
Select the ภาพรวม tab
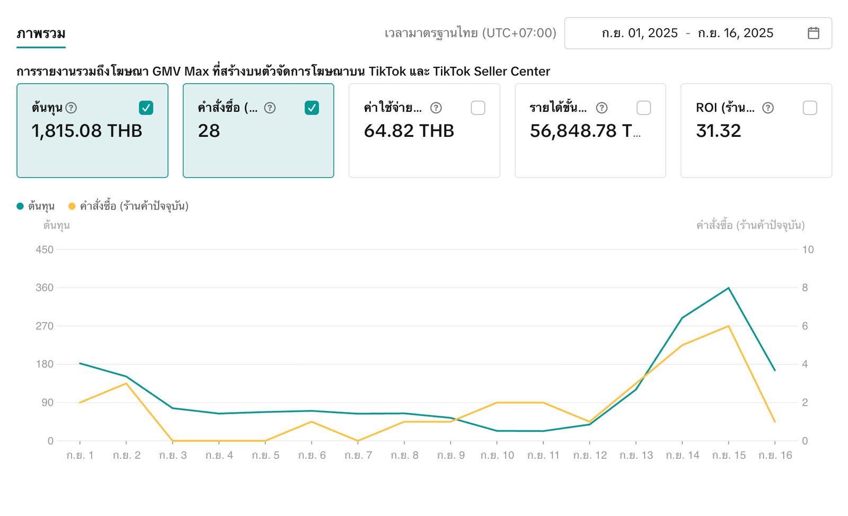pos(41,33)
